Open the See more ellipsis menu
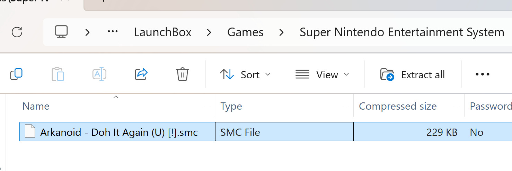Screen dimensions: 512x171 click(482, 74)
